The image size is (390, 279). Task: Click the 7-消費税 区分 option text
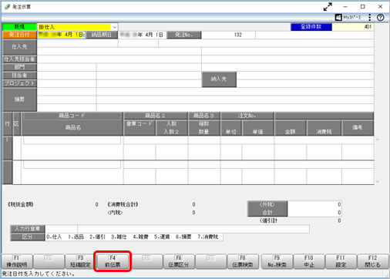tap(208, 237)
